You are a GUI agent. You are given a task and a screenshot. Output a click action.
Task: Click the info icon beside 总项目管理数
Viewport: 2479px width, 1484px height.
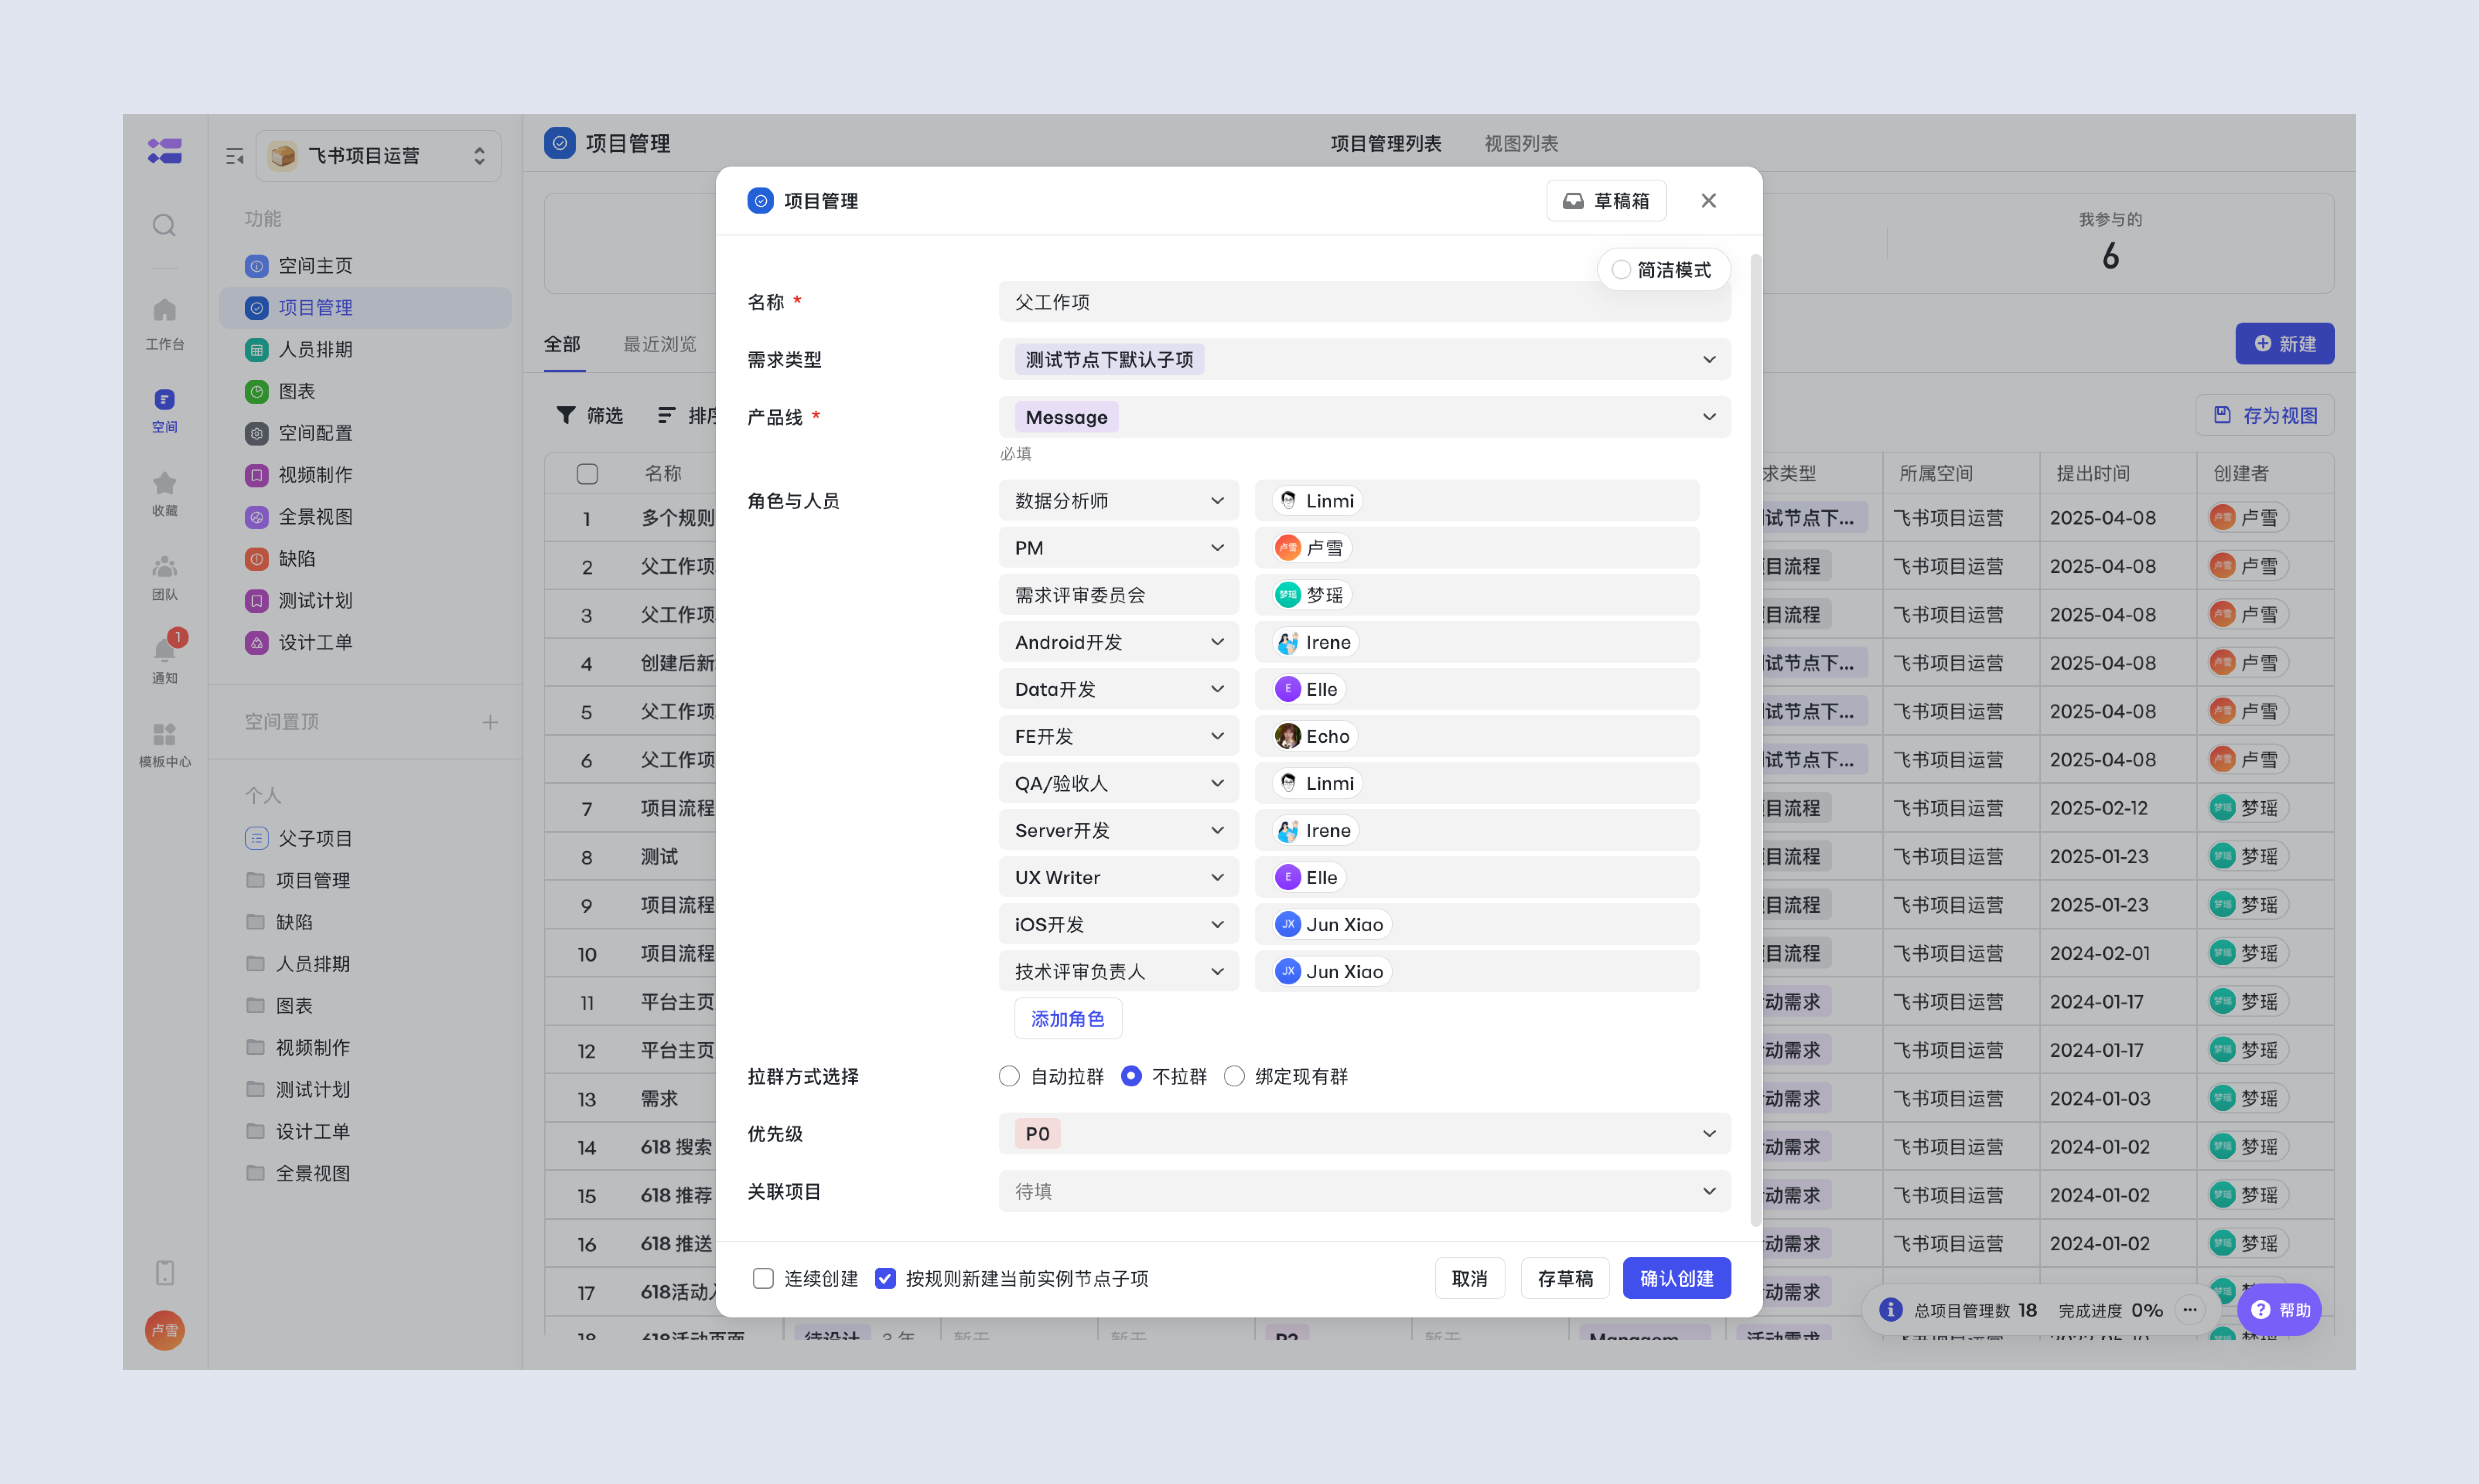click(x=1890, y=1310)
